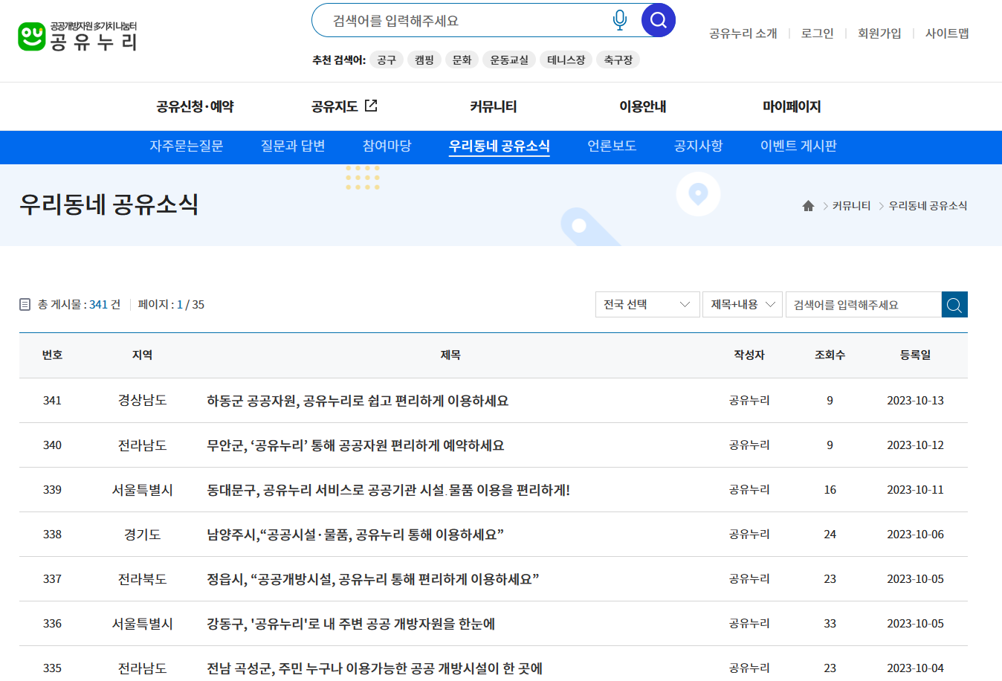Click the board search magnifier button
This screenshot has height=681, width=1002.
(954, 305)
